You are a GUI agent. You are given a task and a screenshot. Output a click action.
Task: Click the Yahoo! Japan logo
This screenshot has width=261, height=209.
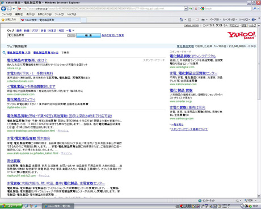(242, 35)
